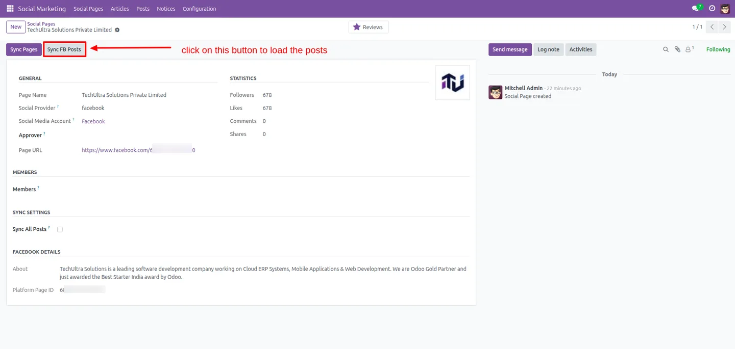Open the user avatar menu
The image size is (735, 349).
coord(725,9)
